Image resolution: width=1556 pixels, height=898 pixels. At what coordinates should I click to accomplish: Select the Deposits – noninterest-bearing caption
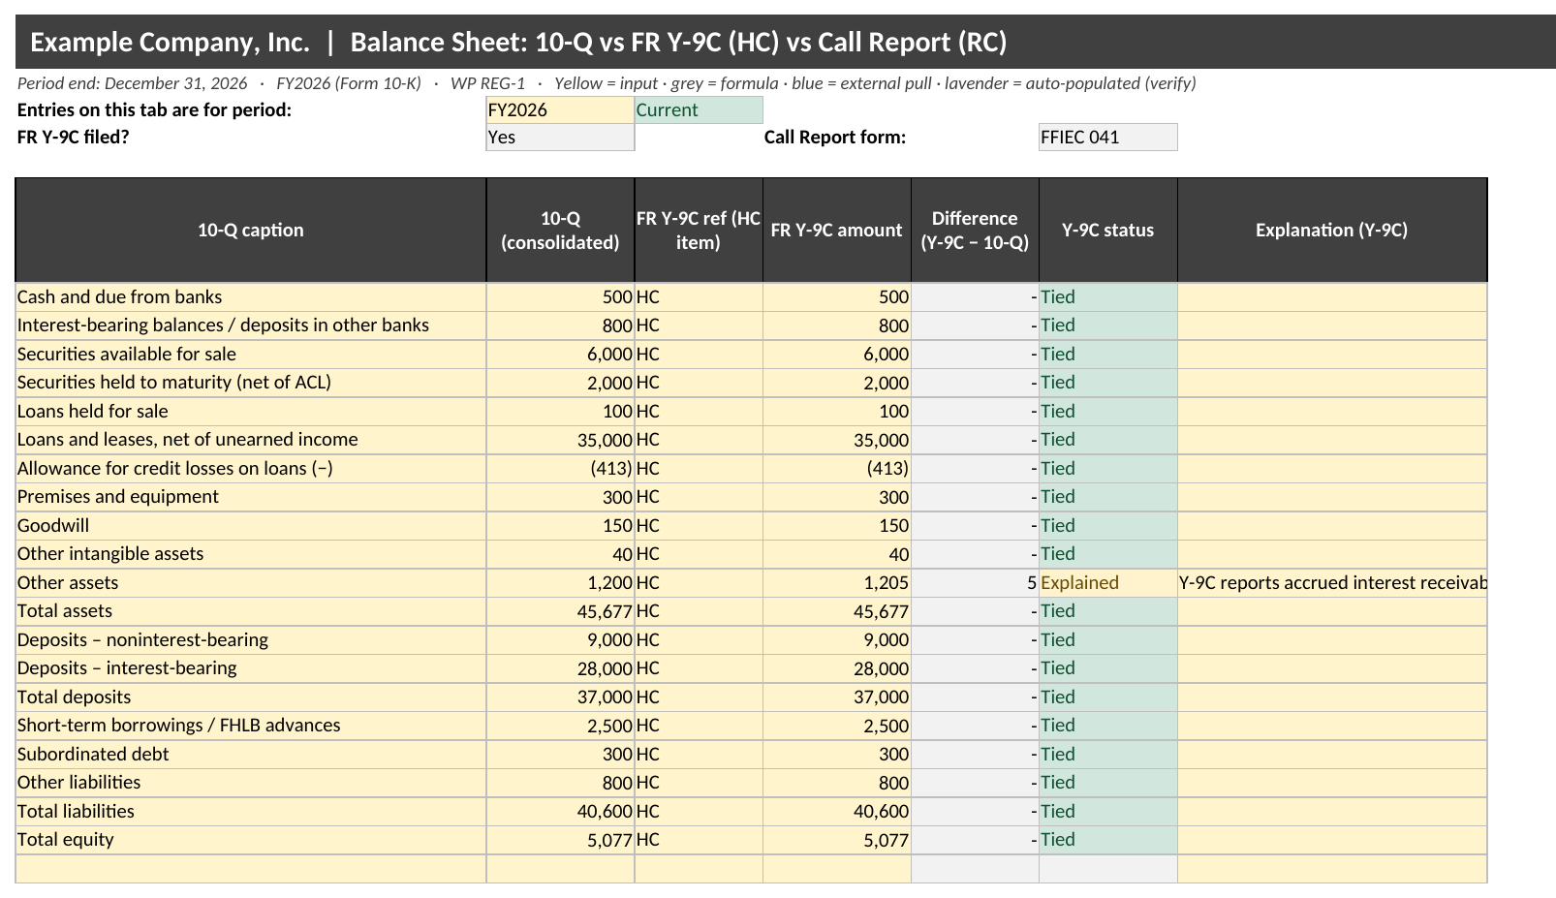251,640
